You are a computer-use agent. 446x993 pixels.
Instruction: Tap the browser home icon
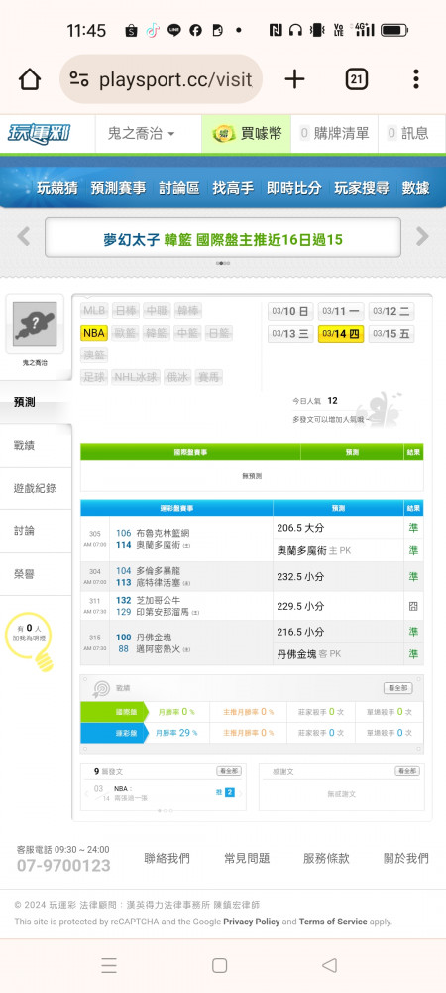coord(29,79)
